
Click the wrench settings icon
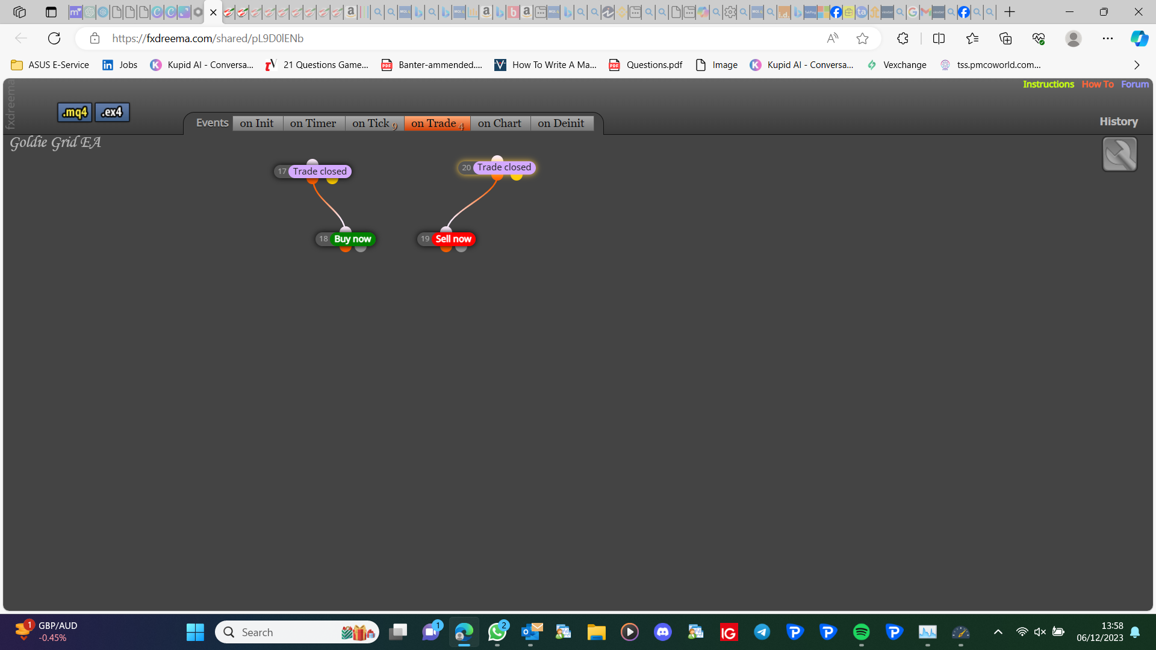[x=1119, y=154]
